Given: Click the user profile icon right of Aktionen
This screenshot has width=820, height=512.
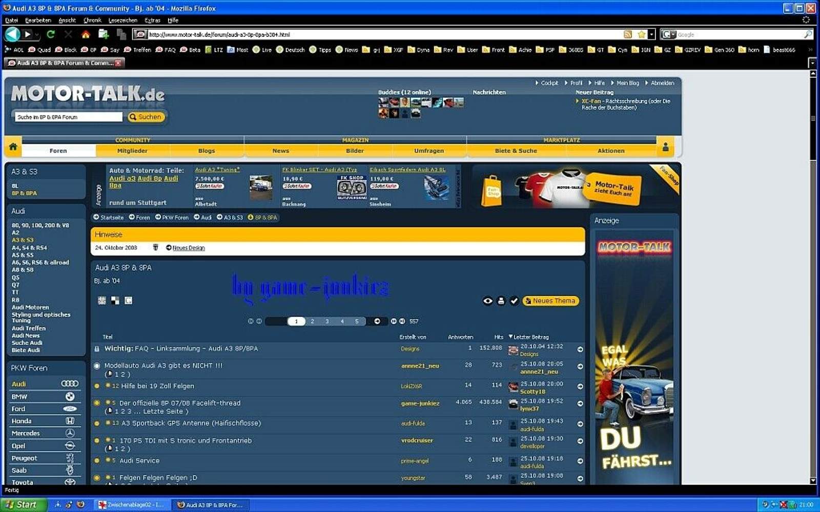Looking at the screenshot, I should tap(666, 147).
